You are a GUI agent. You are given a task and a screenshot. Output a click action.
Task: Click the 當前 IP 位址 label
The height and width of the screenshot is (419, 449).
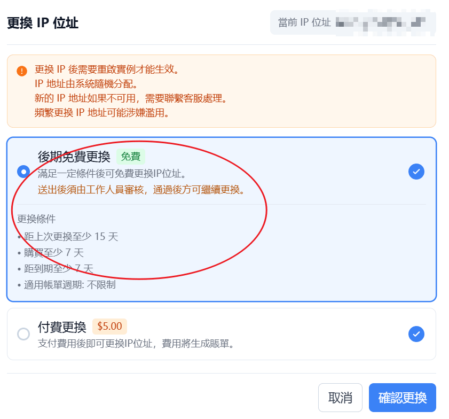(304, 22)
